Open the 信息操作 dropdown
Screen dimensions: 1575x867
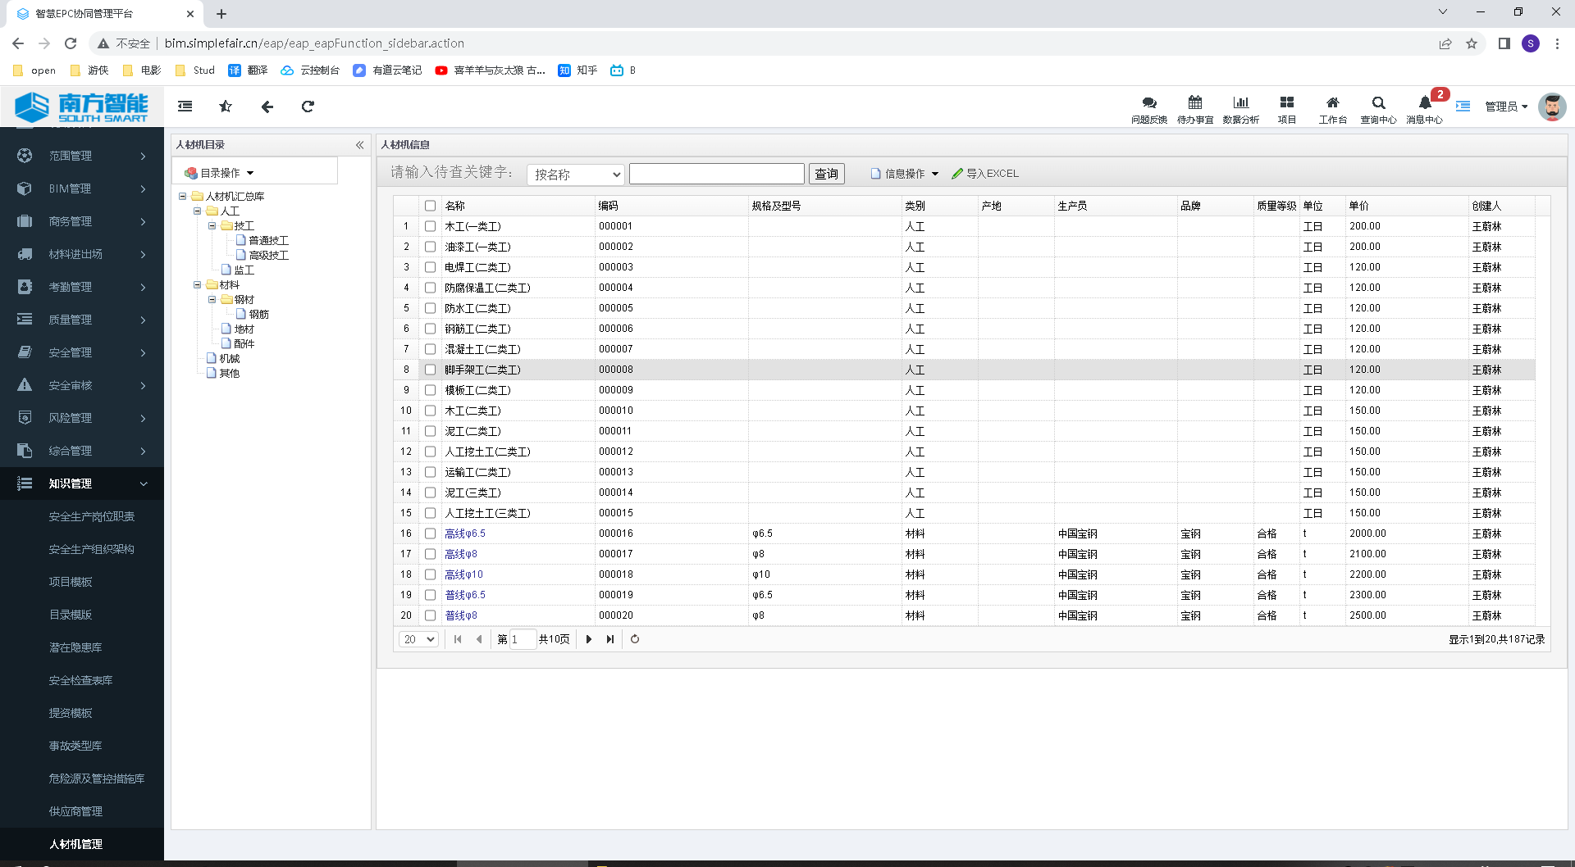904,174
